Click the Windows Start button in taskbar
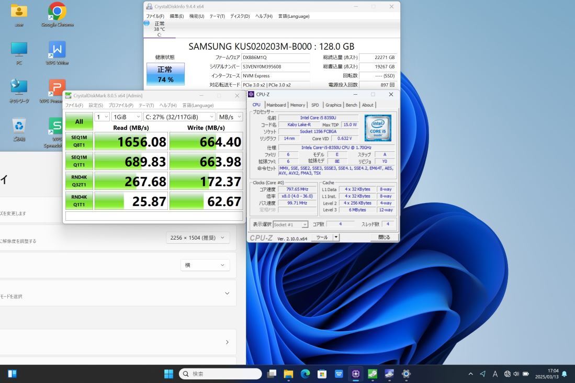Image resolution: width=575 pixels, height=383 pixels. pyautogui.click(x=168, y=374)
